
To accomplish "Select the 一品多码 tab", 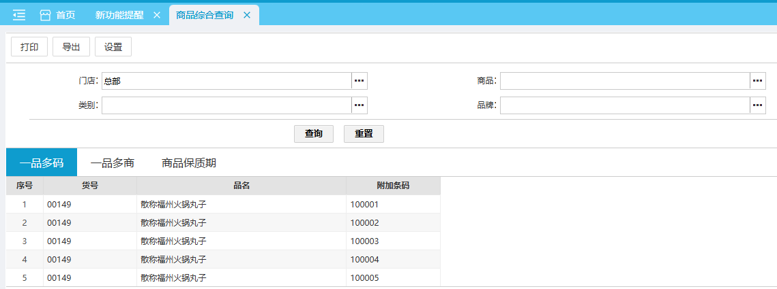I will tap(42, 163).
